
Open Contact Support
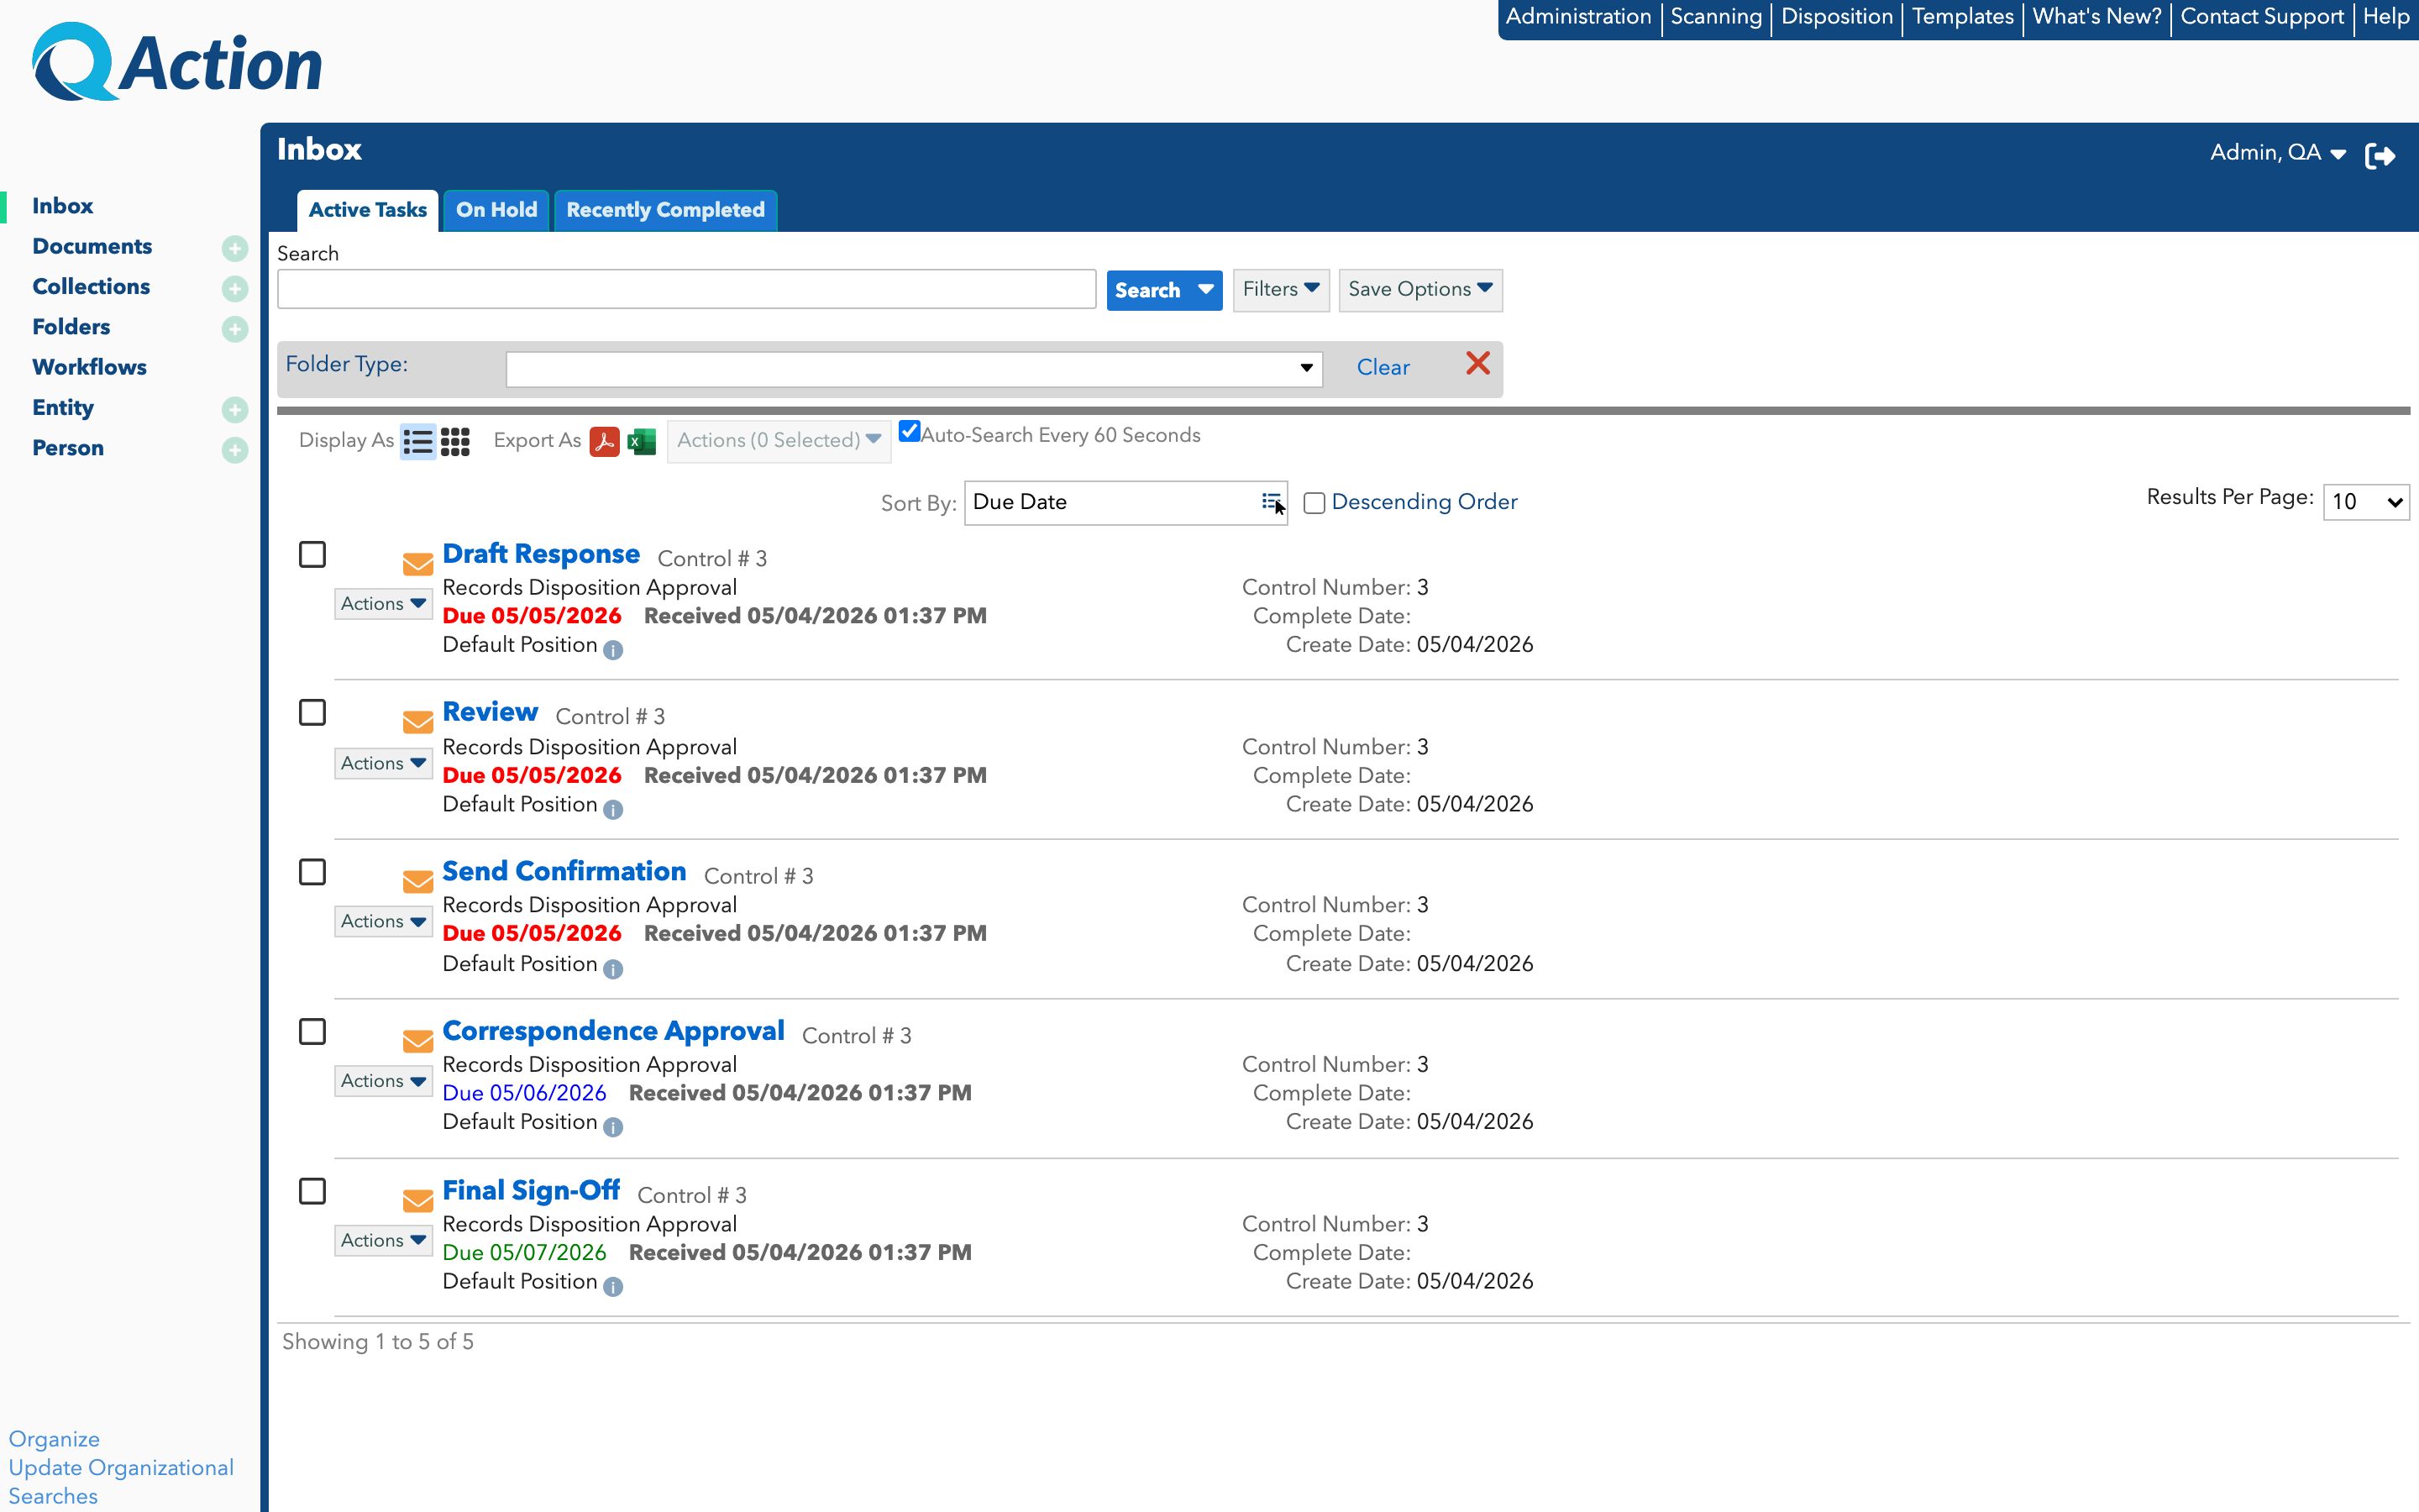(x=2262, y=17)
